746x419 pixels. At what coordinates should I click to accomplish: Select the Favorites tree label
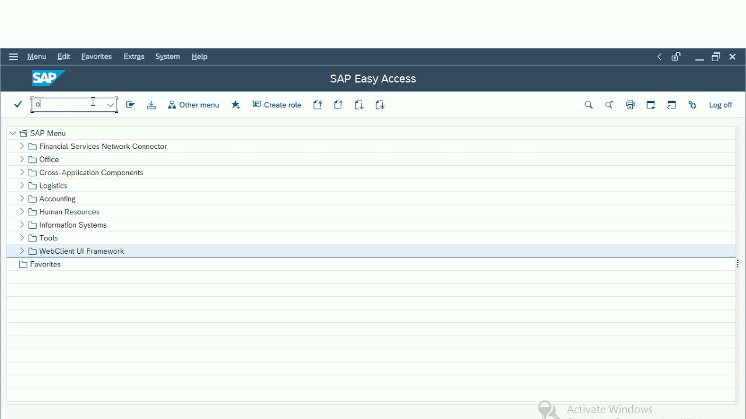[45, 264]
